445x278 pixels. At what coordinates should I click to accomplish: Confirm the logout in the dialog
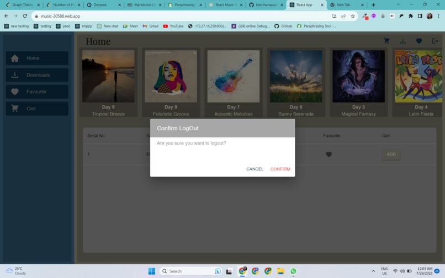coord(280,169)
